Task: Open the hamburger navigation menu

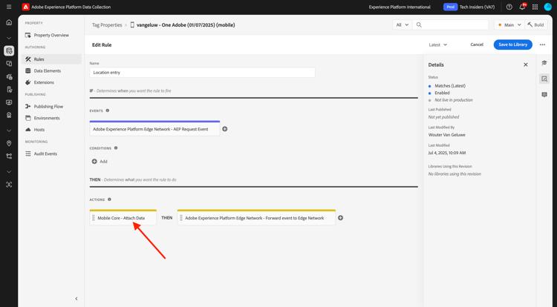Action: [9, 7]
